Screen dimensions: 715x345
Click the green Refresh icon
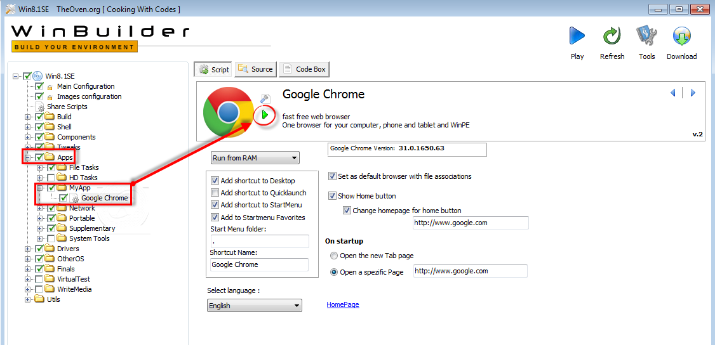[x=612, y=36]
